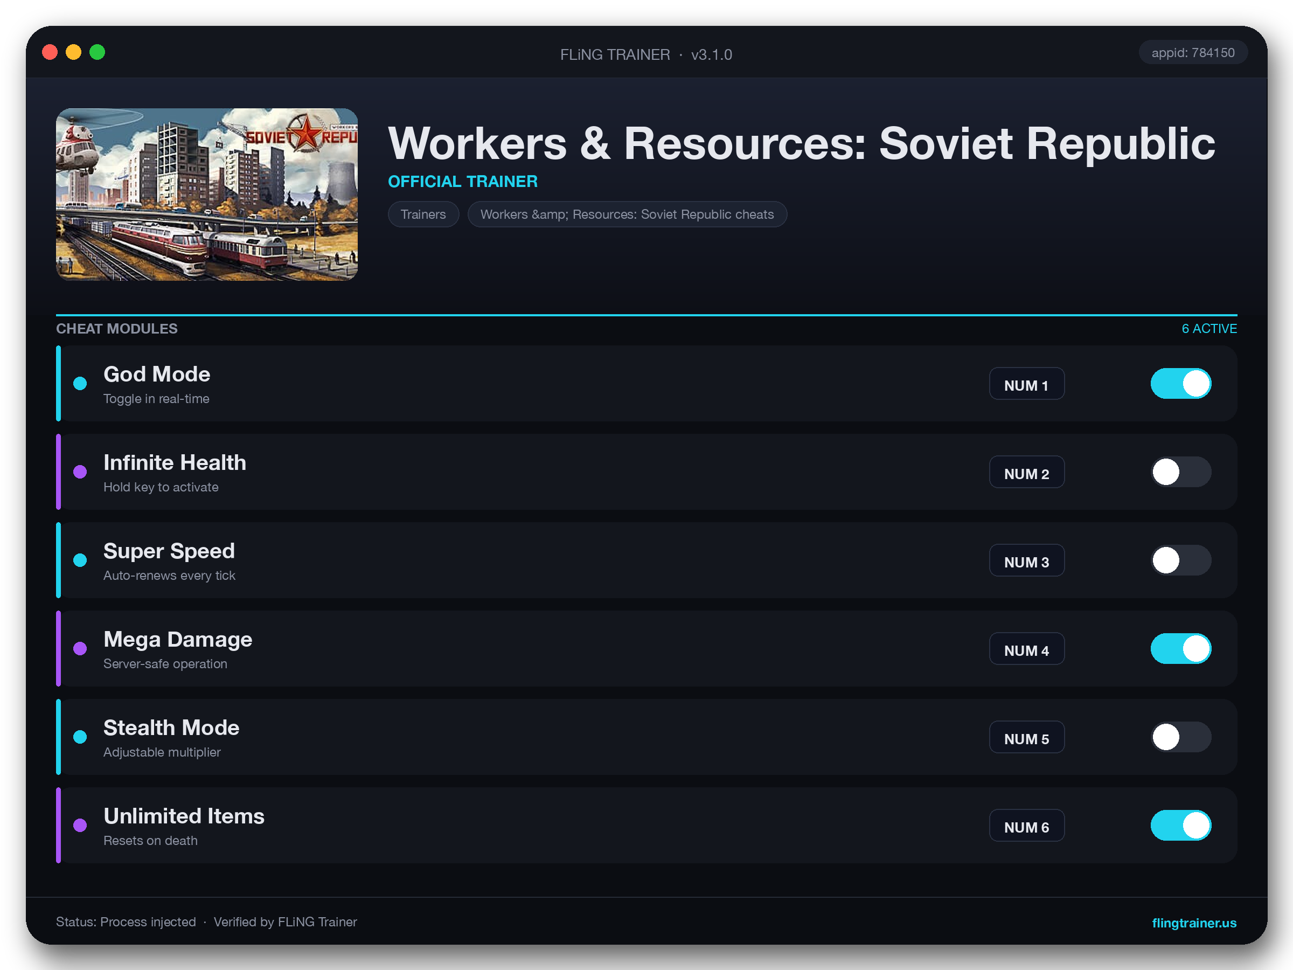This screenshot has height=970, width=1293.
Task: Click "Status: Process injected" text
Action: coord(126,922)
